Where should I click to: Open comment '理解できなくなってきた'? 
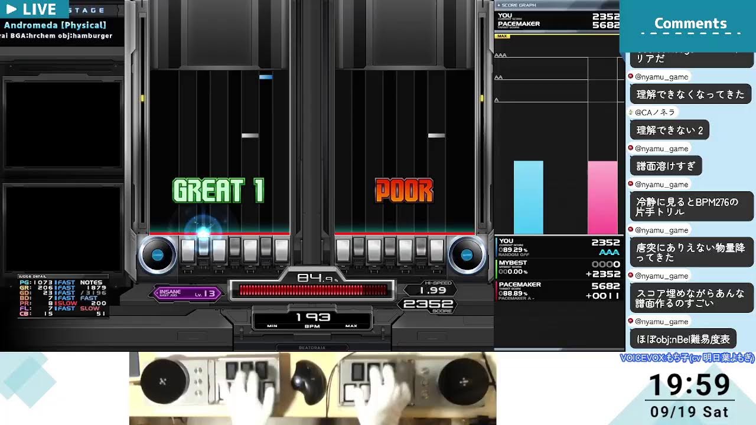pos(690,94)
